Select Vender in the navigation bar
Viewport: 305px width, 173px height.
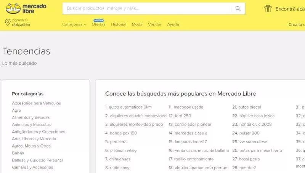(155, 24)
